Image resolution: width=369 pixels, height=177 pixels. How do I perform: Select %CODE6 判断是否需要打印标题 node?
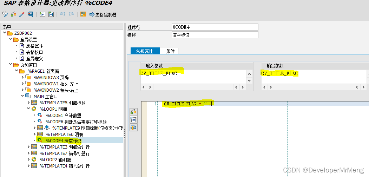coord(76,122)
